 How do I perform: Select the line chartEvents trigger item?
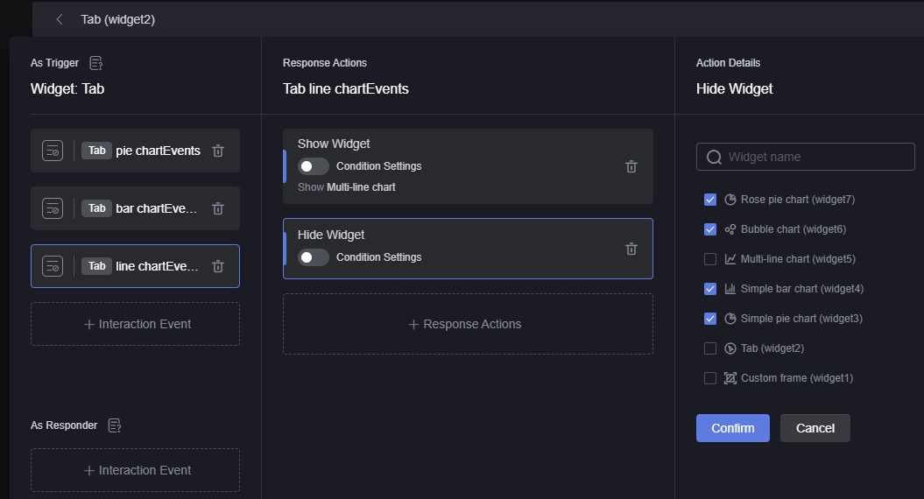click(x=135, y=266)
